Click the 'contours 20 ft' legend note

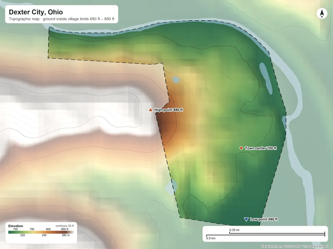tap(65, 226)
